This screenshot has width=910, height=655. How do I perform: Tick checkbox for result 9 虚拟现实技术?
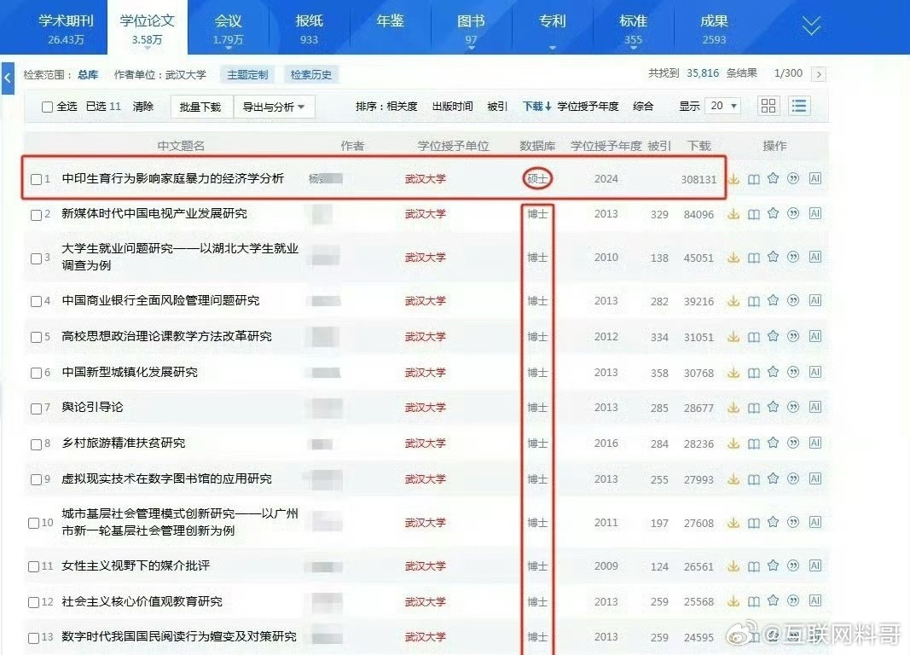click(36, 480)
